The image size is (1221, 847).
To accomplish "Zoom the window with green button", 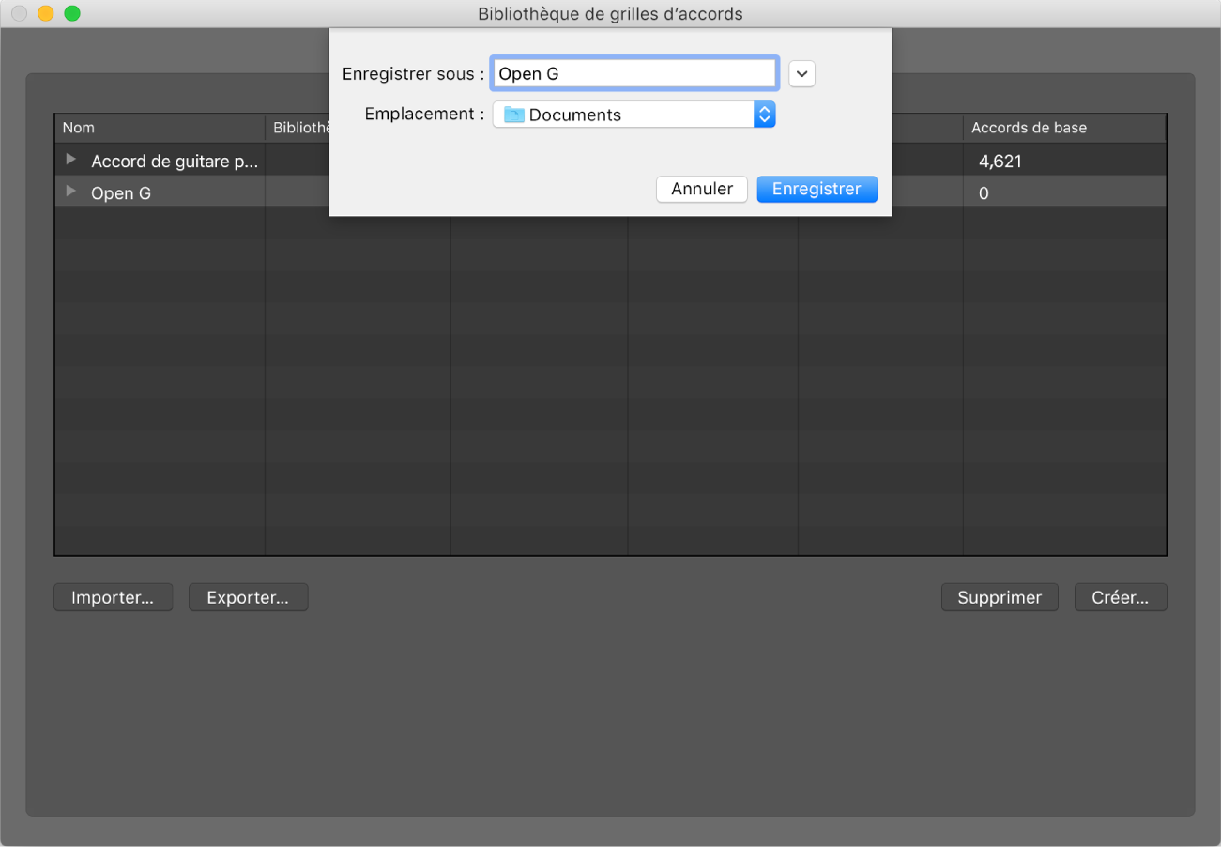I will (x=72, y=13).
